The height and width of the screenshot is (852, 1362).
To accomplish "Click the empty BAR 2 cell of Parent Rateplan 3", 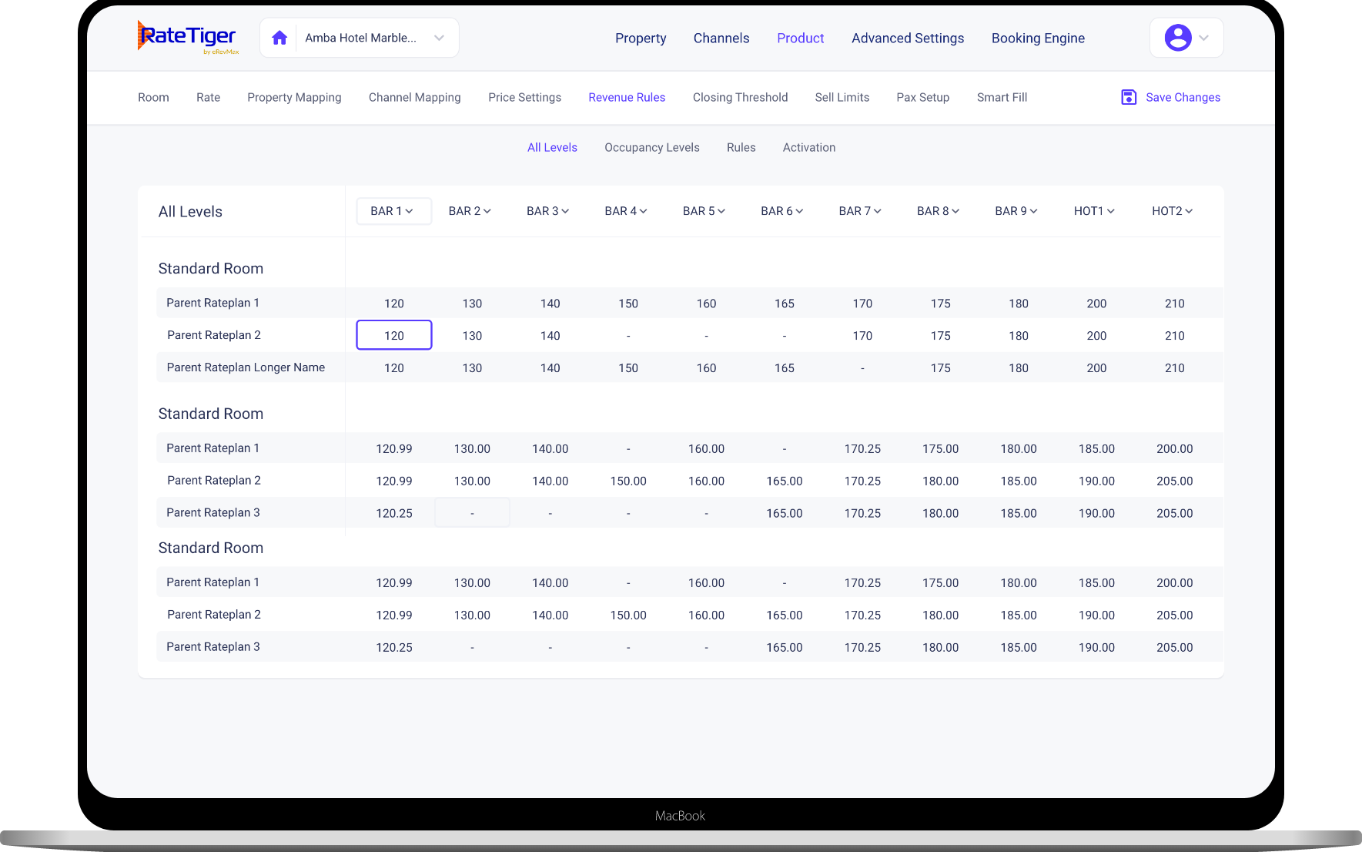I will pos(472,513).
